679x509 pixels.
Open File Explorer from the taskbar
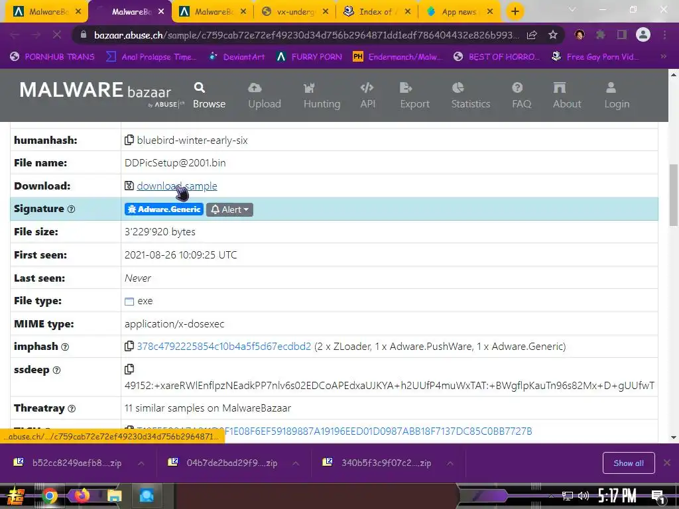114,496
